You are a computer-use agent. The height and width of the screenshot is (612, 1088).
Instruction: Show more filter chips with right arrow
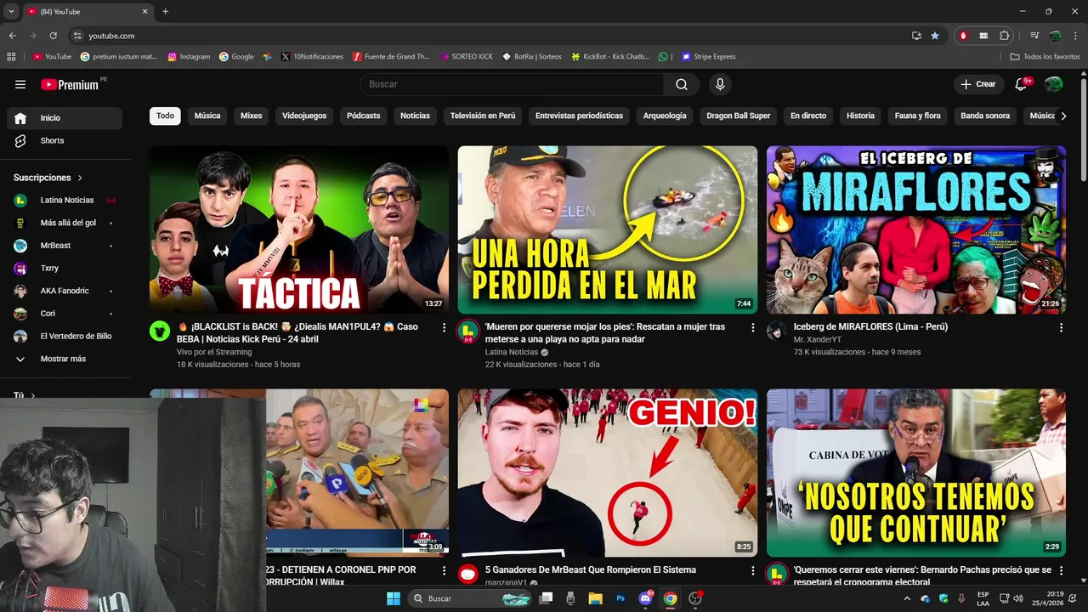(x=1062, y=116)
